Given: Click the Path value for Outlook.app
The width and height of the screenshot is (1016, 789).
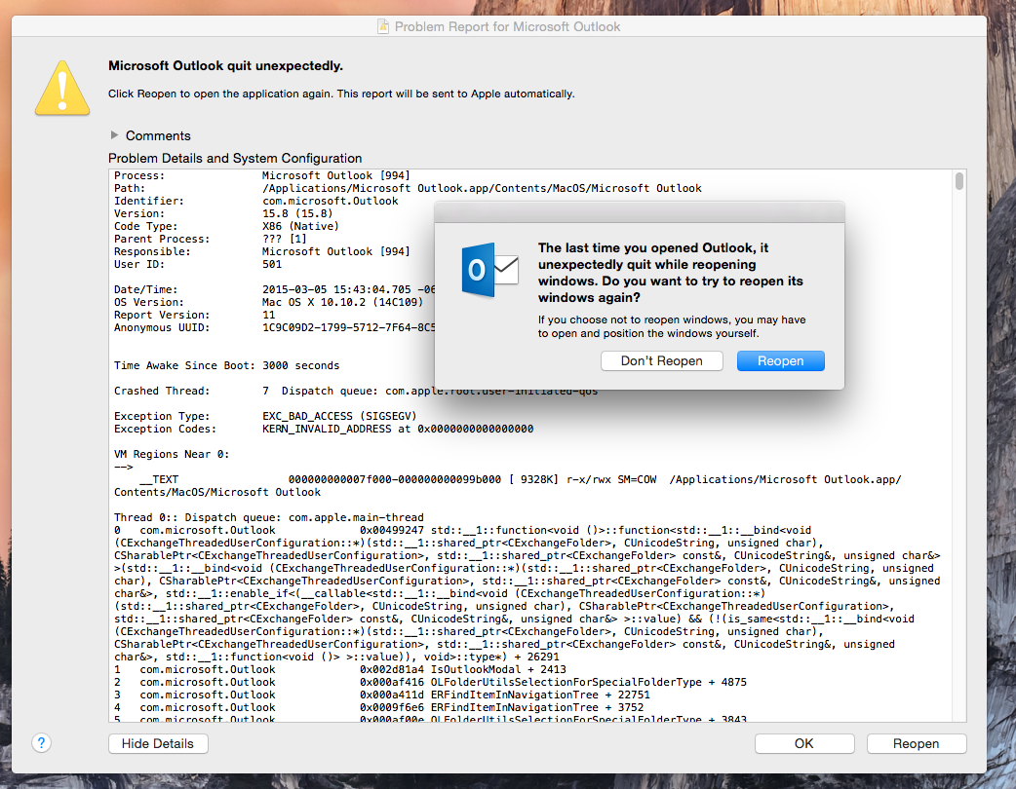Looking at the screenshot, I should point(482,188).
